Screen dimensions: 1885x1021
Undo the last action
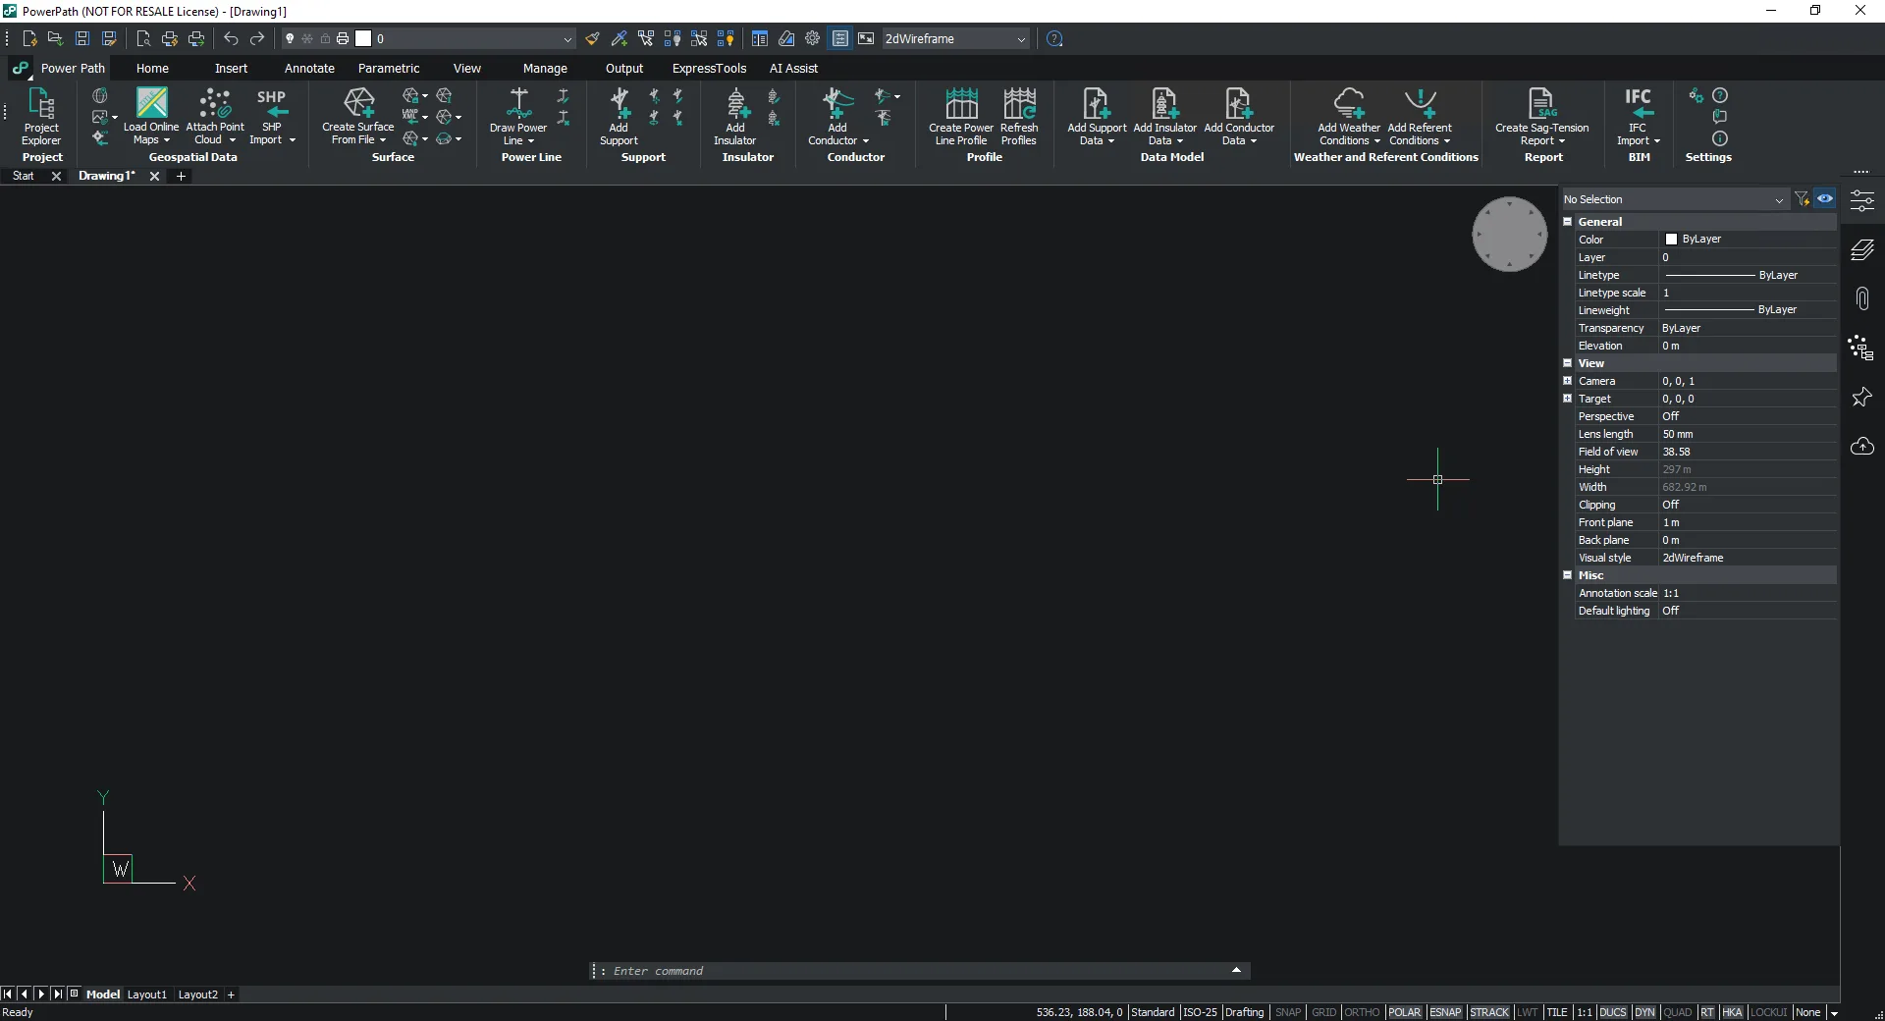point(231,38)
